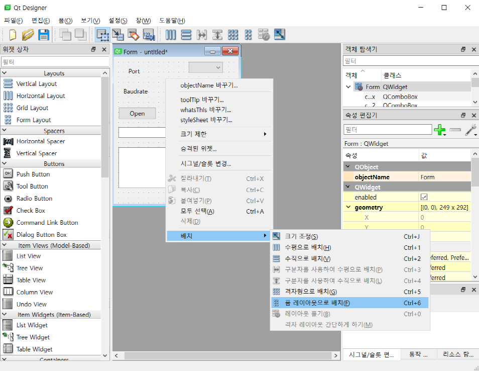Select the Edit Buddies mode icon
Screen dimensions: 479x371
[133, 35]
